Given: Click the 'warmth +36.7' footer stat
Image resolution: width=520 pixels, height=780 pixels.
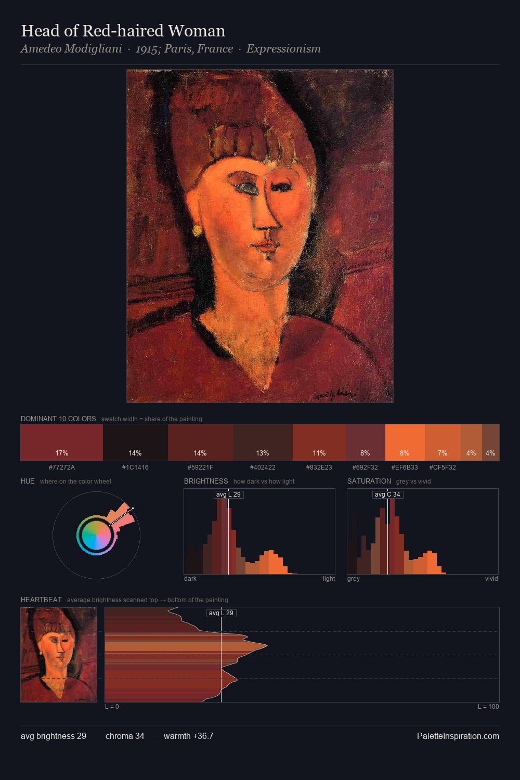Looking at the screenshot, I should point(189,736).
